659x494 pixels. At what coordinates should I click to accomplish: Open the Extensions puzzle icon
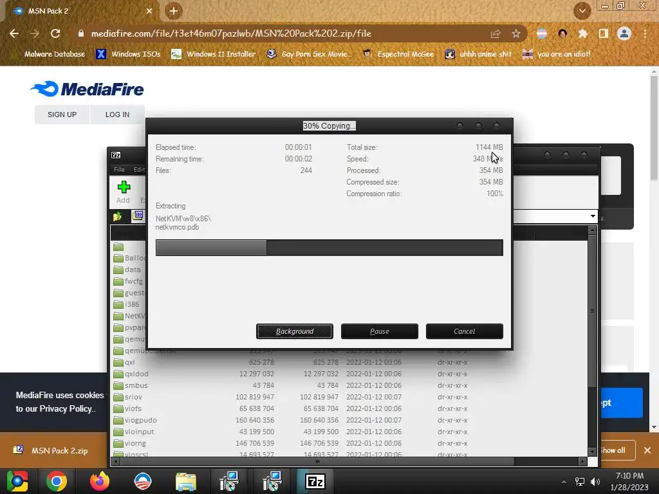pos(582,33)
